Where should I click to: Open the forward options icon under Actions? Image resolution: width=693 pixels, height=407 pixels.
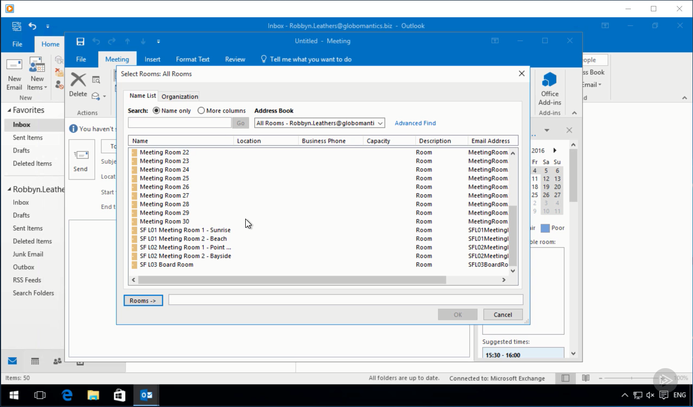coord(98,96)
